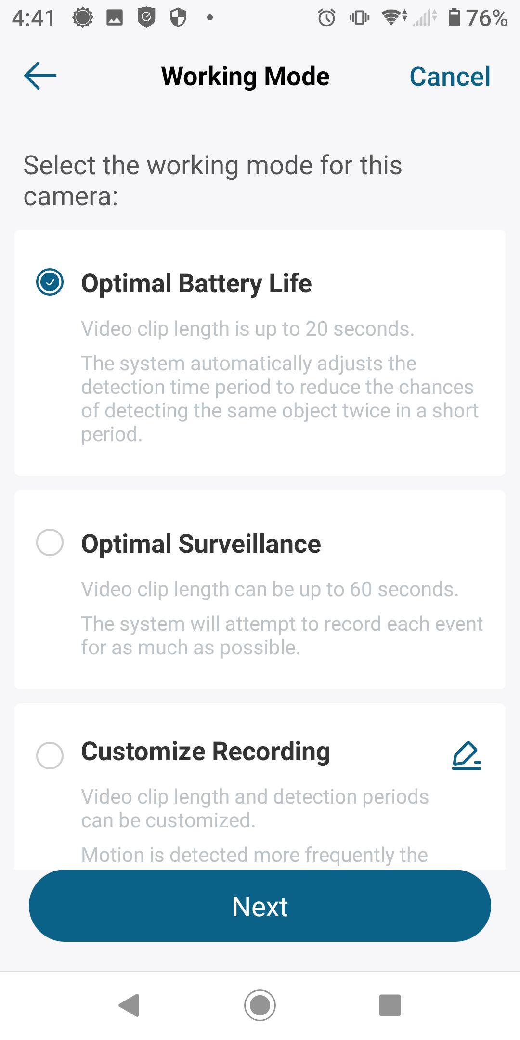Tap the Customize Recording title text
Screen dimensions: 520x1040
pyautogui.click(x=206, y=752)
